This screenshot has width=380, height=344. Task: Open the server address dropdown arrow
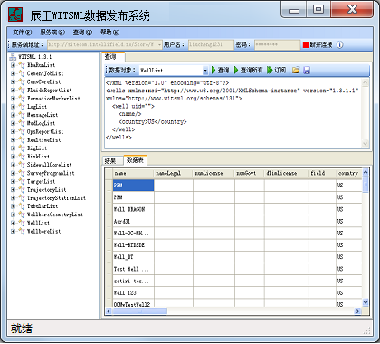point(159,44)
